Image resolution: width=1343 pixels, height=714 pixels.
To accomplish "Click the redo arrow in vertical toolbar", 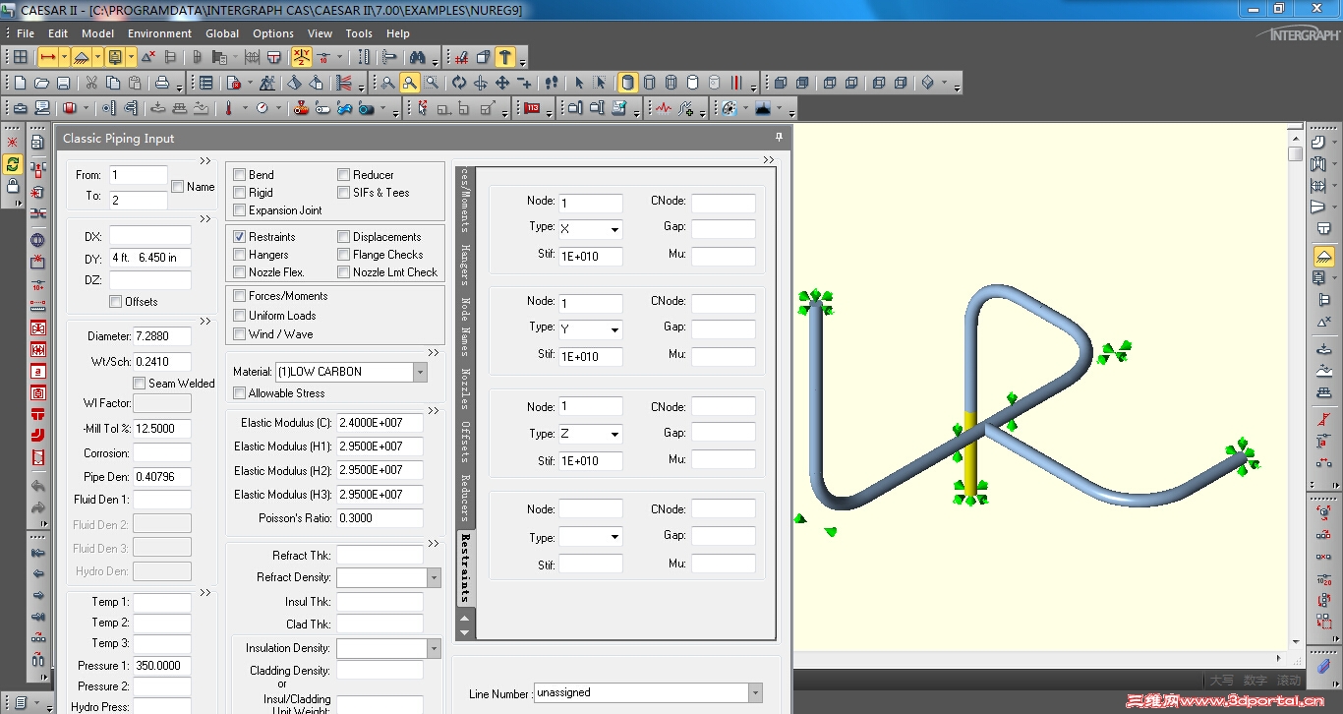I will (x=38, y=507).
